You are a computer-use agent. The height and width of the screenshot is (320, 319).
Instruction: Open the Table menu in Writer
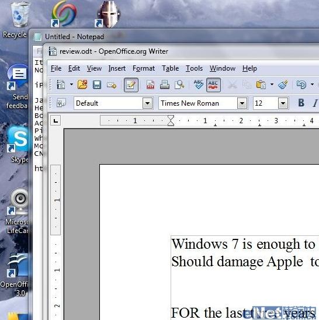click(x=171, y=68)
